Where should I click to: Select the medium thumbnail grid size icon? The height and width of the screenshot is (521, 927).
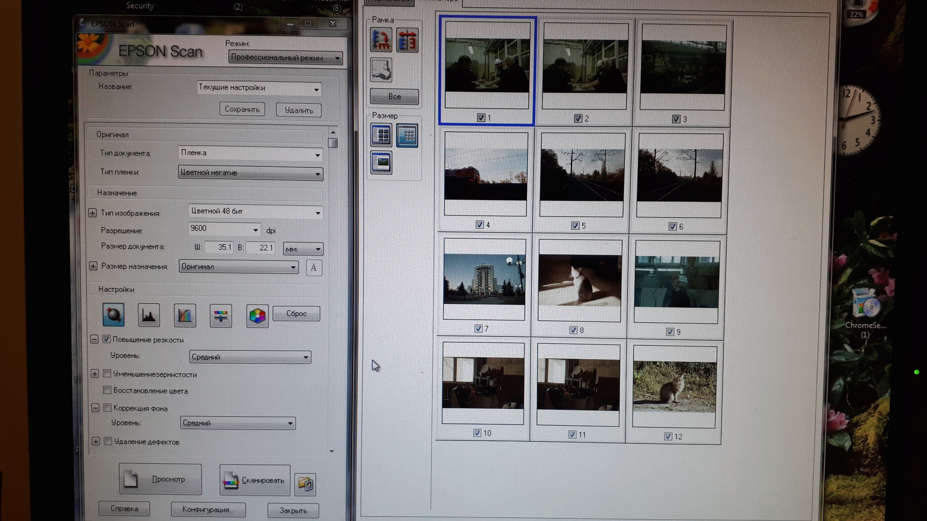tap(381, 135)
